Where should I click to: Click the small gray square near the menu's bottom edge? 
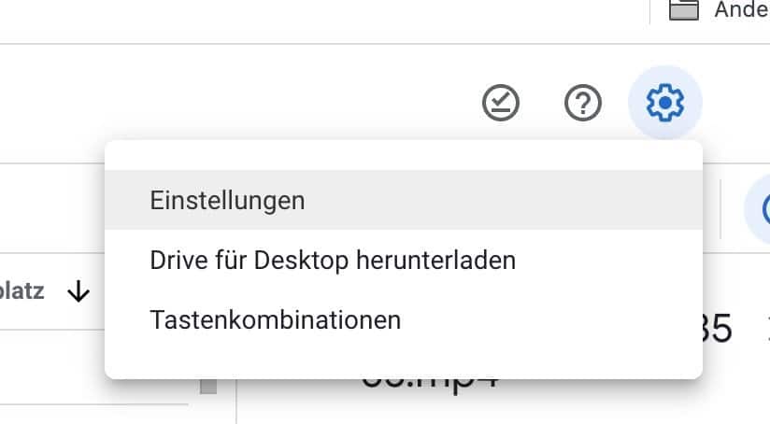click(208, 386)
